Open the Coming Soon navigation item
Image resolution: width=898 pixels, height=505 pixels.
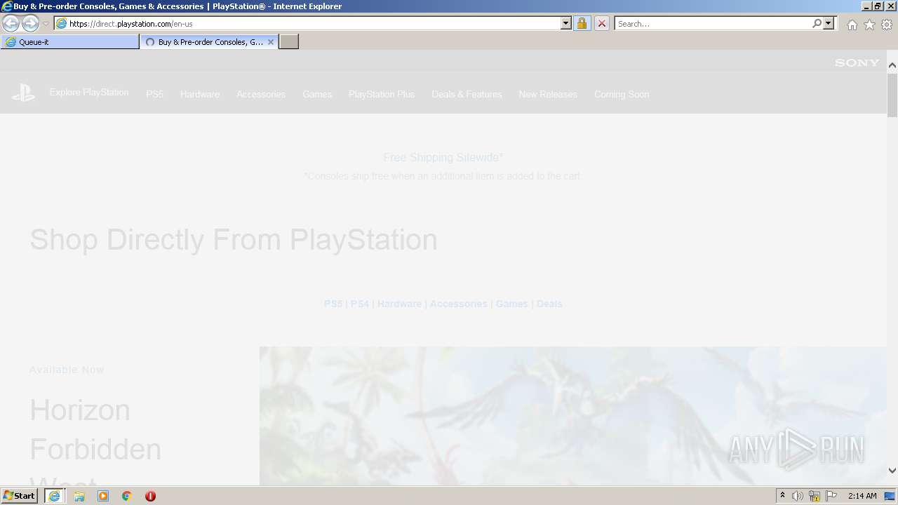[622, 94]
